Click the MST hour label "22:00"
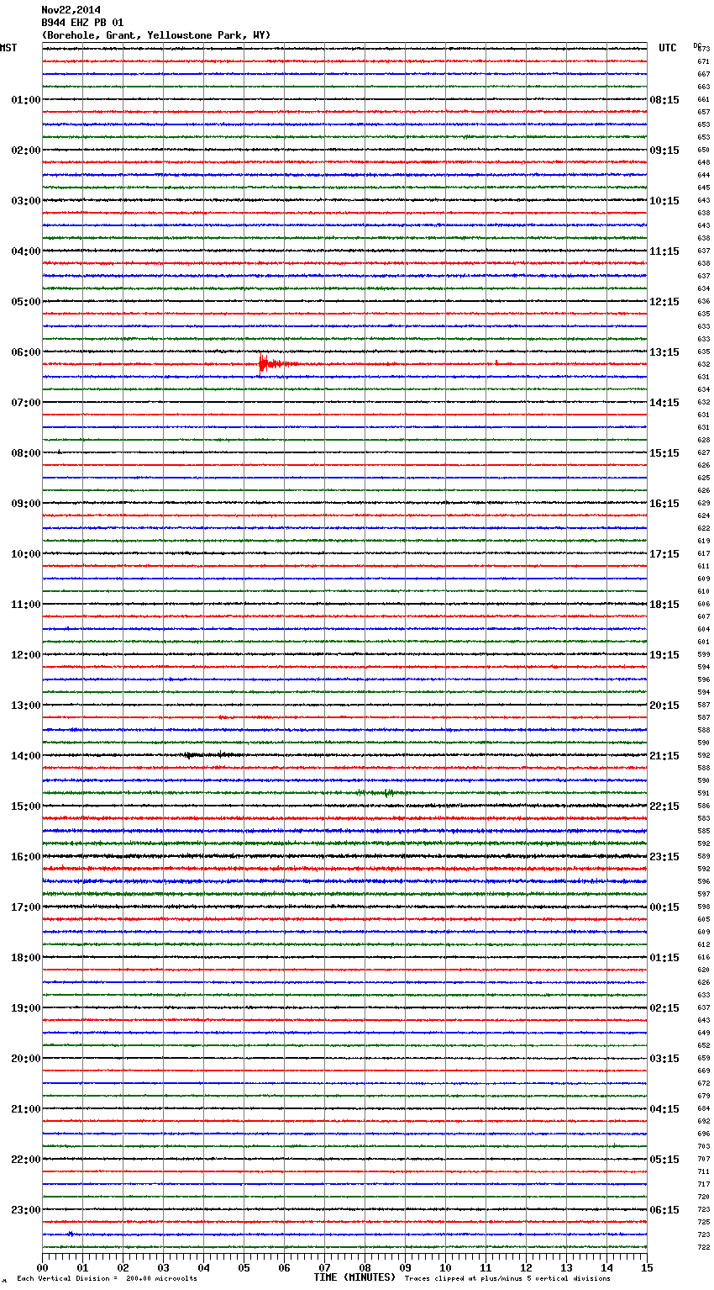 click(x=26, y=1160)
